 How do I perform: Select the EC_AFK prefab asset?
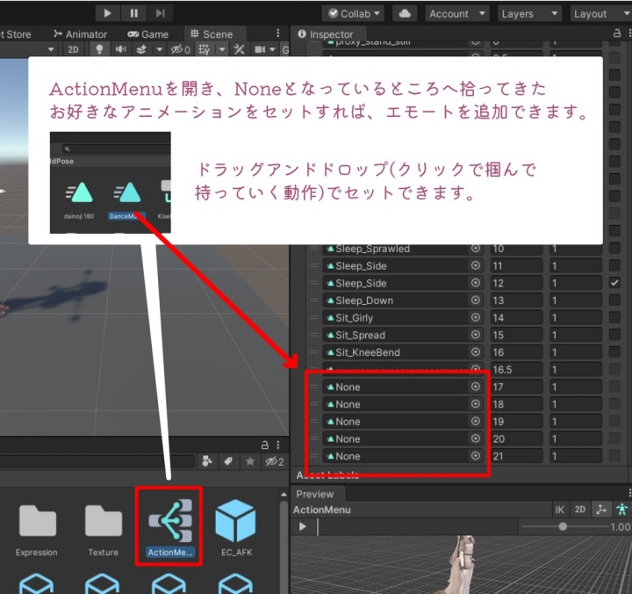point(236,529)
